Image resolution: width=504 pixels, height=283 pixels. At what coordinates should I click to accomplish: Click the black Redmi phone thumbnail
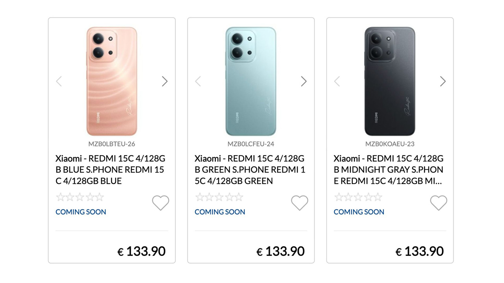pos(390,81)
